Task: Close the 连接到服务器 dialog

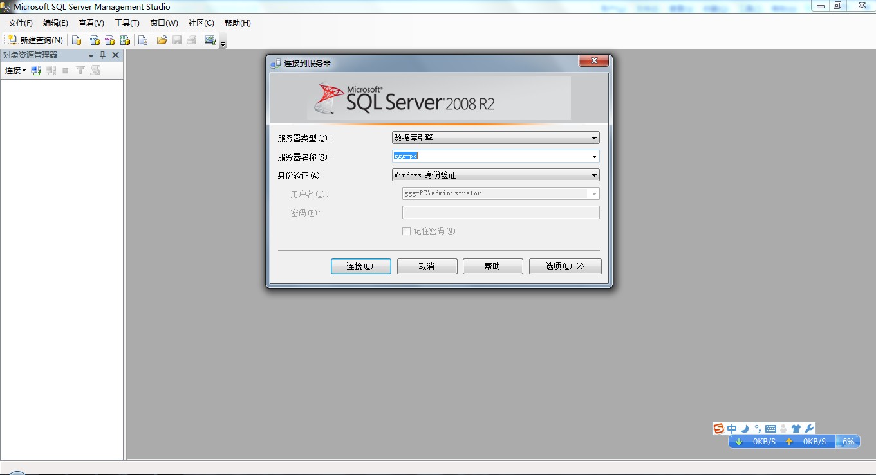Action: tap(593, 60)
